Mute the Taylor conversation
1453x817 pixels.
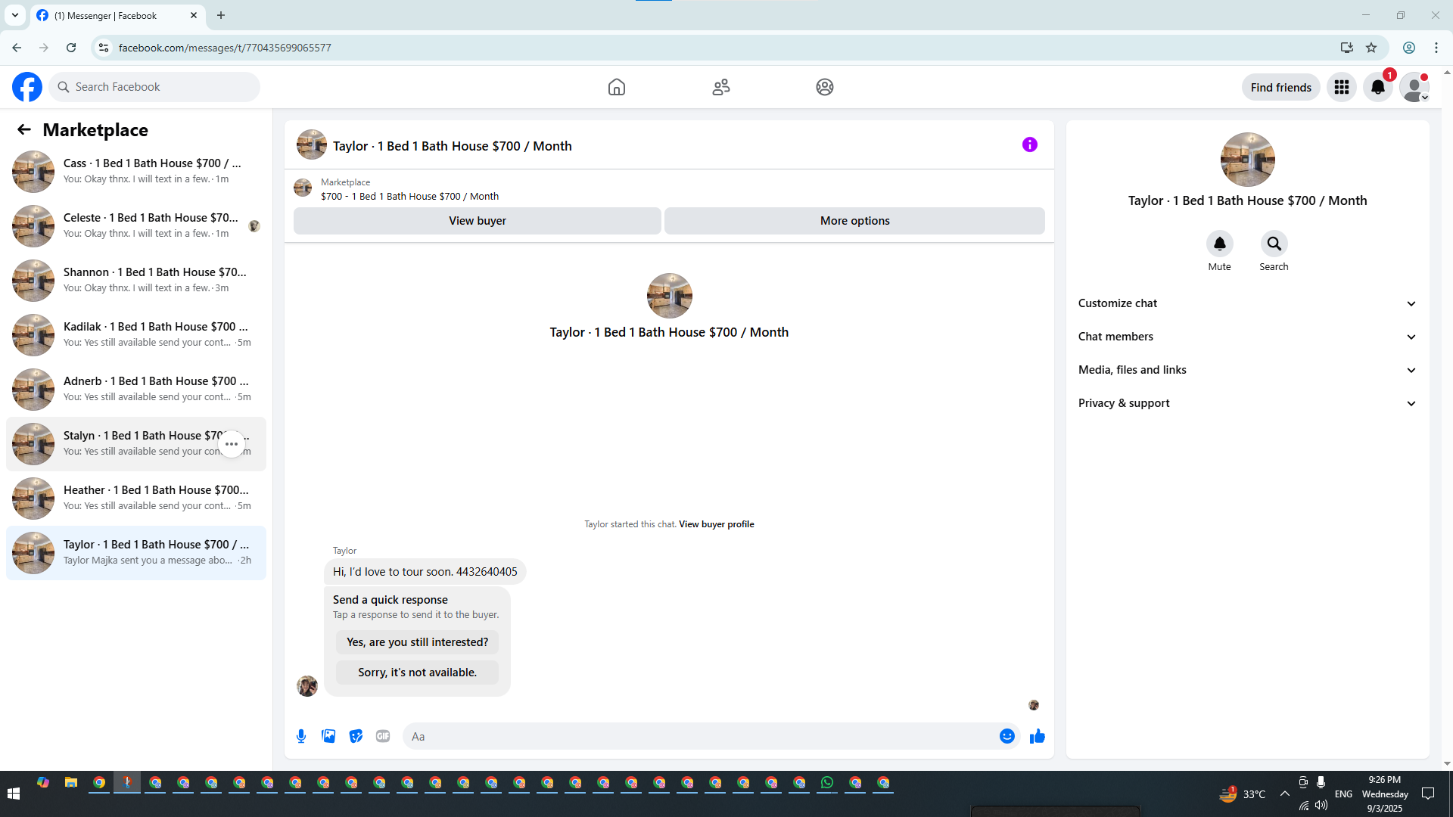(1220, 244)
